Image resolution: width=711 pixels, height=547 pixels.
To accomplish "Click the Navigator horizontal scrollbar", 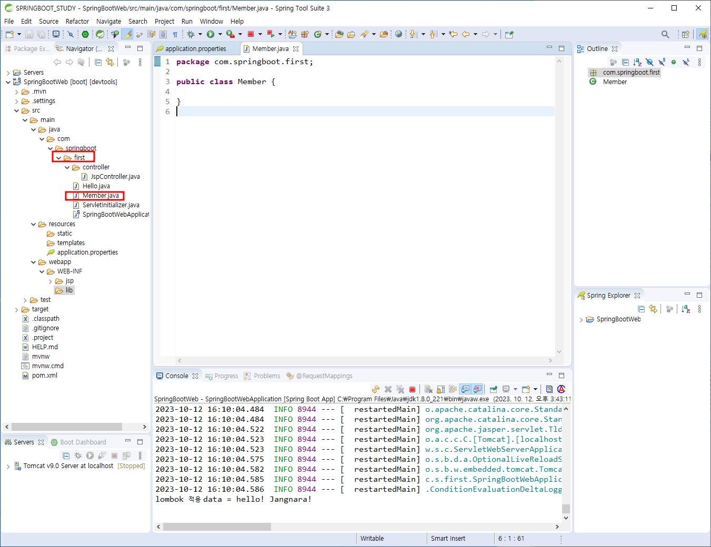I will [x=67, y=427].
